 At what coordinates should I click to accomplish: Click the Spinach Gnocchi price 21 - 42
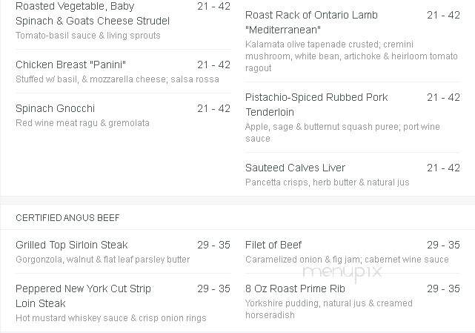pyautogui.click(x=213, y=108)
